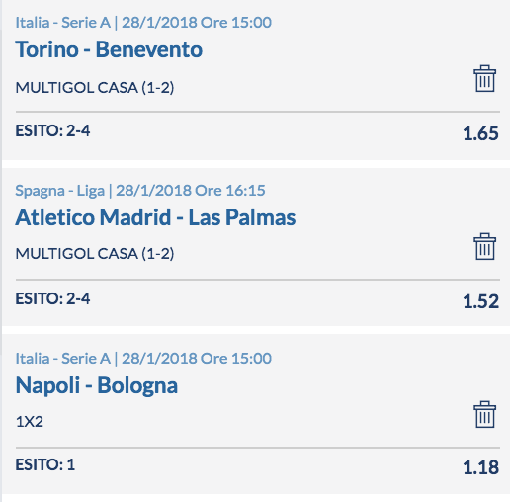Delete the Torino - Benevento bet
This screenshot has width=510, height=502.
point(484,78)
